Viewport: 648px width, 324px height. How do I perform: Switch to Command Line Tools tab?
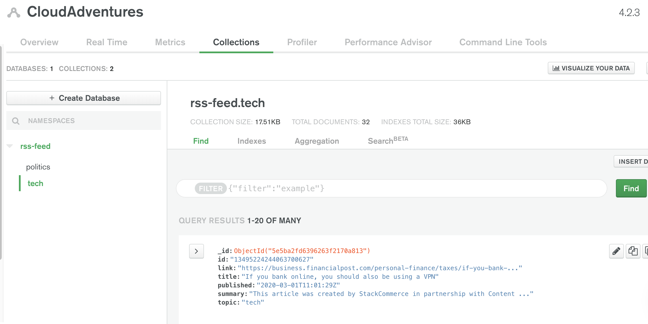coord(503,42)
